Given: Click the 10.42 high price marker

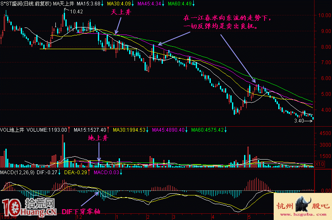Looking at the screenshot, I should (x=76, y=12).
